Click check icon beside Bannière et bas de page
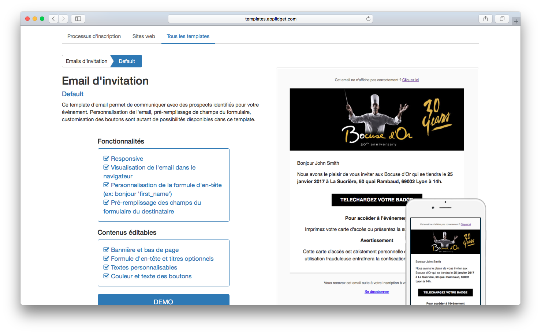Screen dimensions: 541x334 pyautogui.click(x=106, y=250)
